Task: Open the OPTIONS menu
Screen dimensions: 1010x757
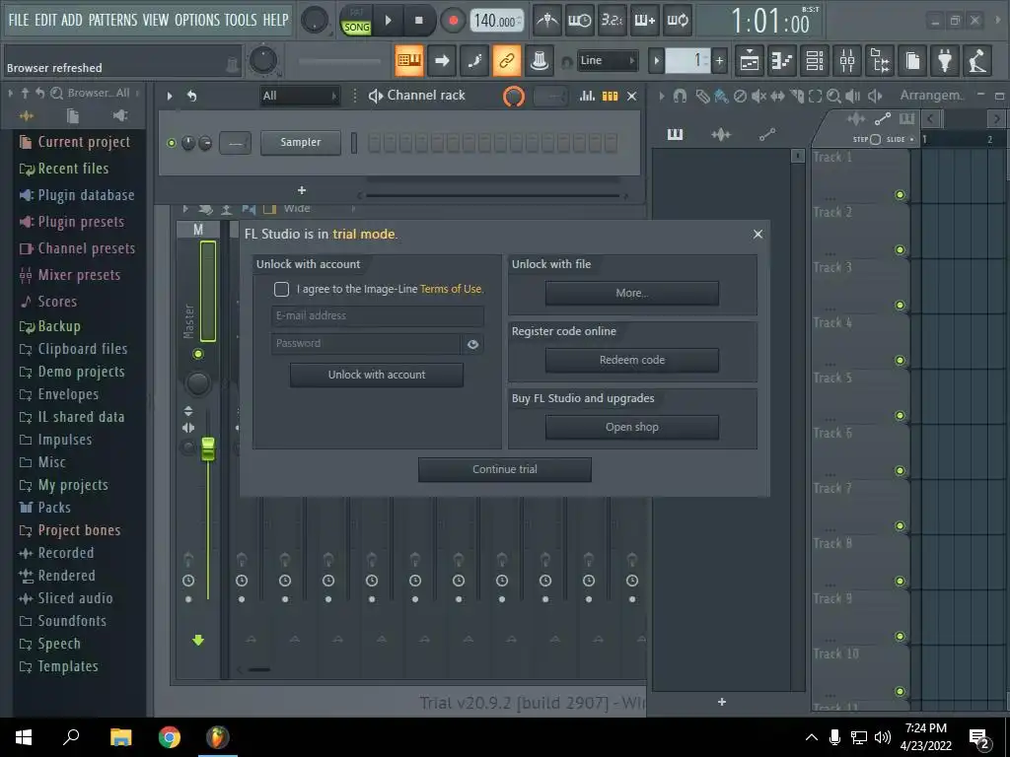Action: coord(196,20)
